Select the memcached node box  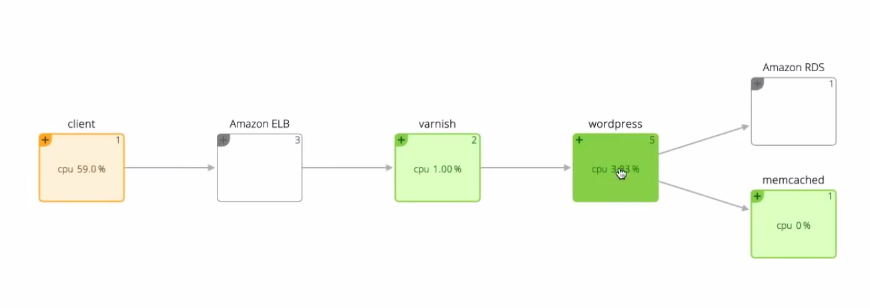click(x=793, y=224)
